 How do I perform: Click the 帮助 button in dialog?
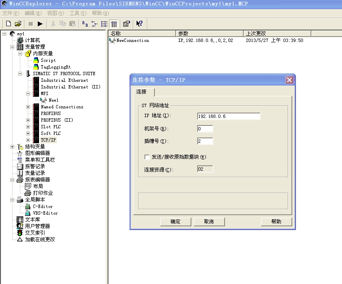click(276, 222)
